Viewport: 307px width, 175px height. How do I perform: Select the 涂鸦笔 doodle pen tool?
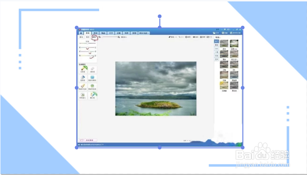click(83, 70)
